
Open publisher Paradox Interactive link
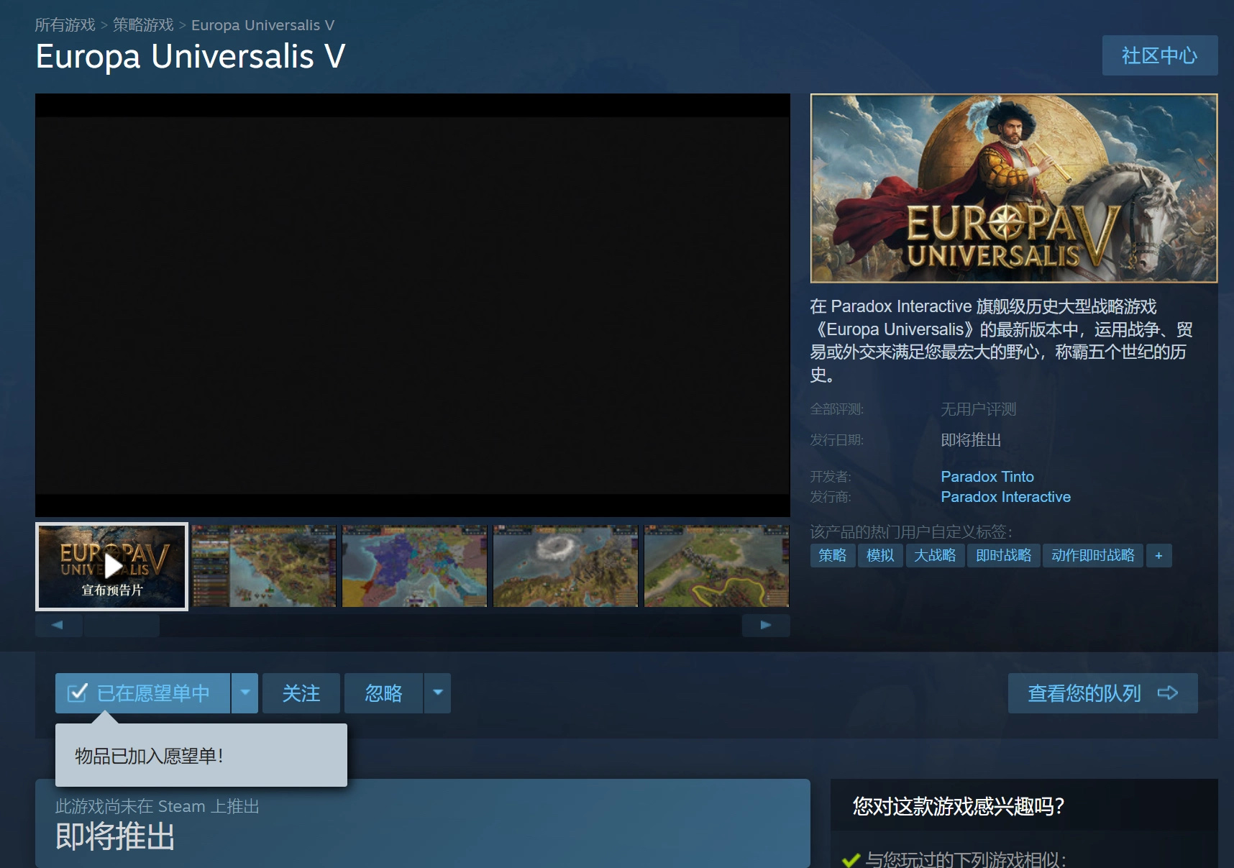[x=1005, y=497]
